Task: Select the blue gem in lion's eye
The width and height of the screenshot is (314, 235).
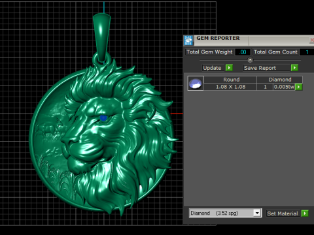Action: click(103, 118)
